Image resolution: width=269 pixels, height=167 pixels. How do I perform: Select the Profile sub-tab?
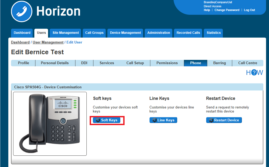tap(23, 63)
